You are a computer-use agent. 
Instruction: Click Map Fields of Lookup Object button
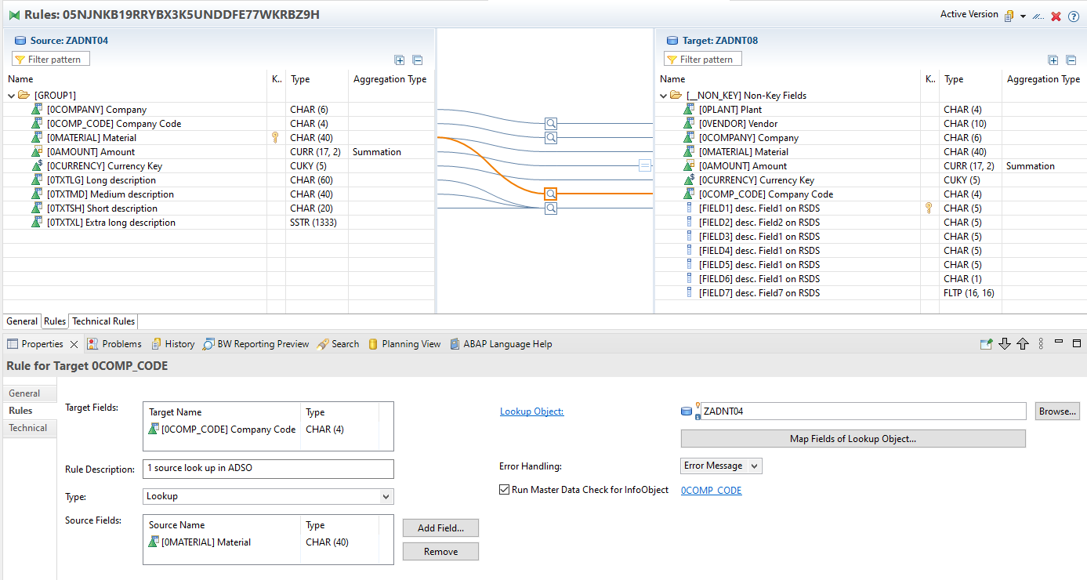[x=853, y=439]
